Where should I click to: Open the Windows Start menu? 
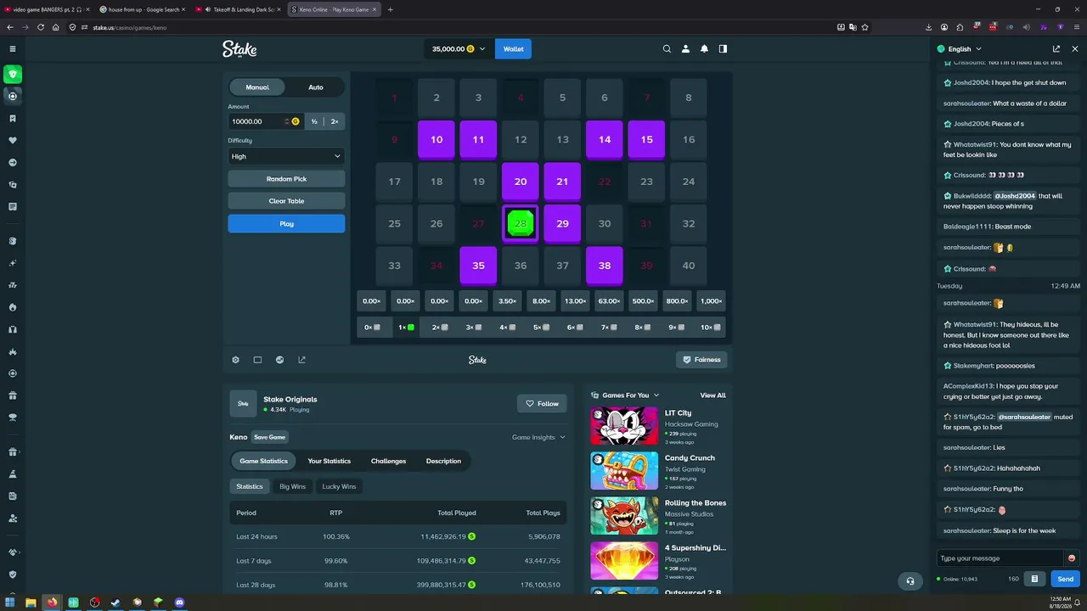coord(9,603)
